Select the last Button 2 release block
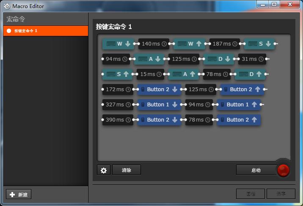Viewport: 303px width, 206px height. (x=239, y=120)
